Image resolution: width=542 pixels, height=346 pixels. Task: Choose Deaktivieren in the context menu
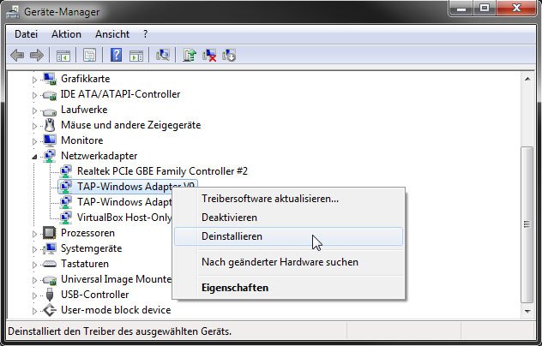288,218
